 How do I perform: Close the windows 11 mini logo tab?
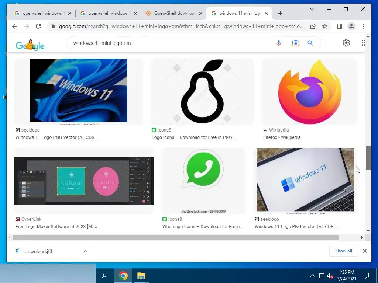[x=266, y=13]
